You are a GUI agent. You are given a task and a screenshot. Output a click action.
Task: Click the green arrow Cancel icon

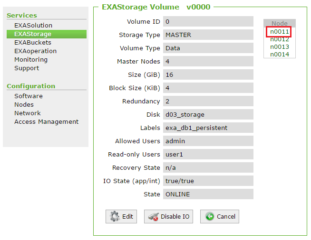pos(209,216)
